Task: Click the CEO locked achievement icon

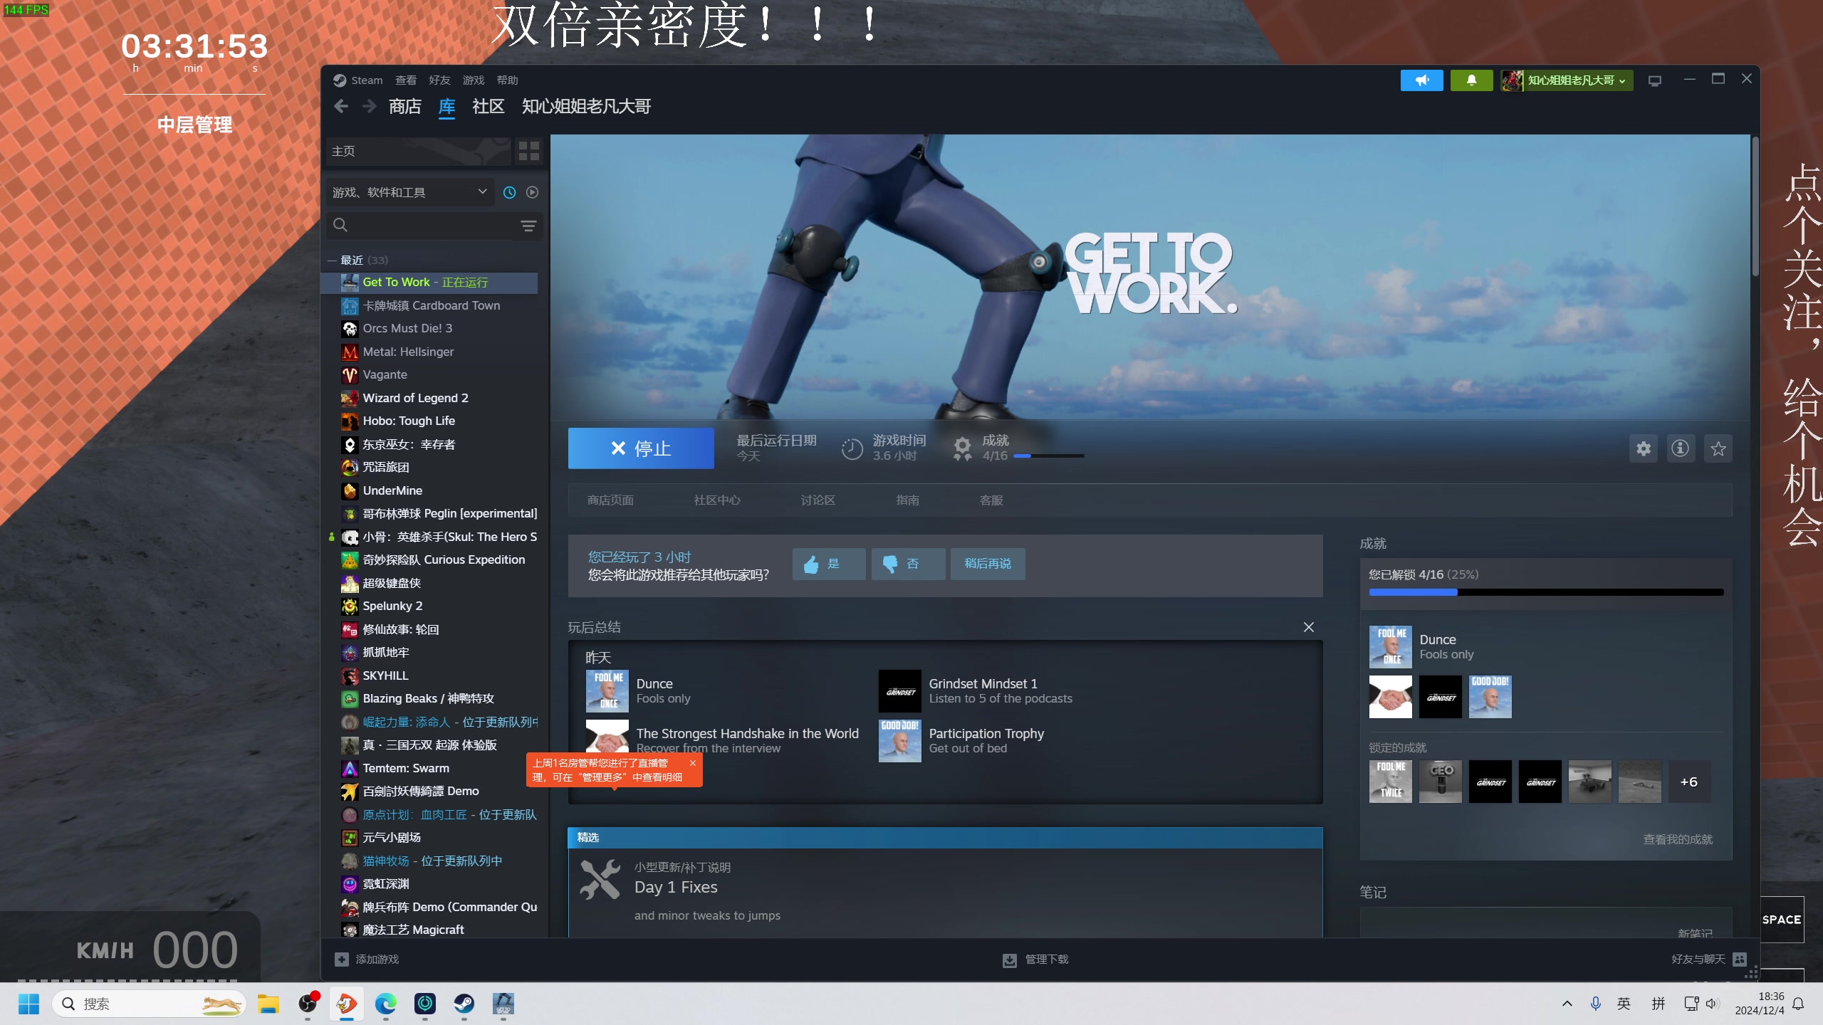Action: 1440,782
